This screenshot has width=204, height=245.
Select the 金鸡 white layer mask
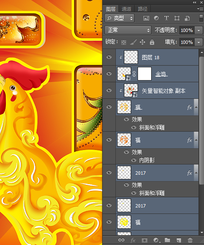pos(144,74)
